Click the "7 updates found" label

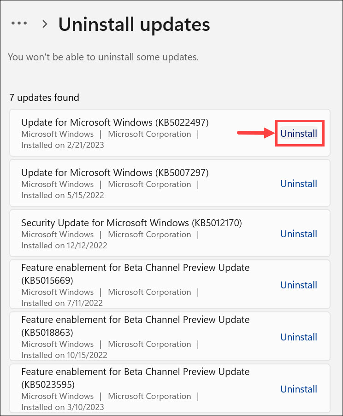pos(44,98)
